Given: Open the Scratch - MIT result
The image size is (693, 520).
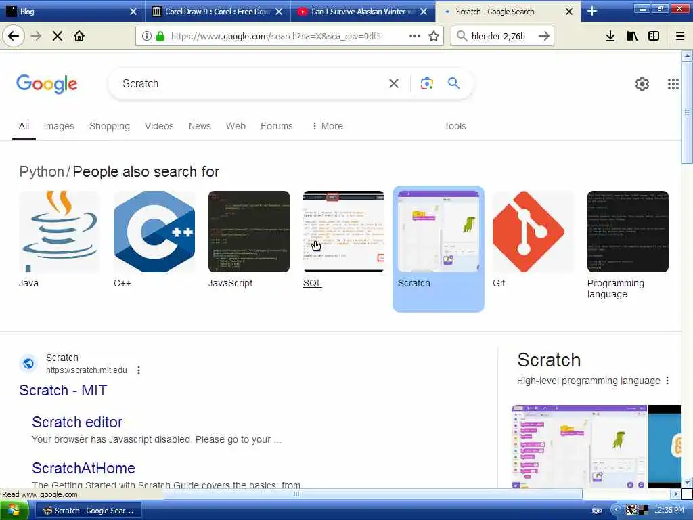Looking at the screenshot, I should coord(63,391).
